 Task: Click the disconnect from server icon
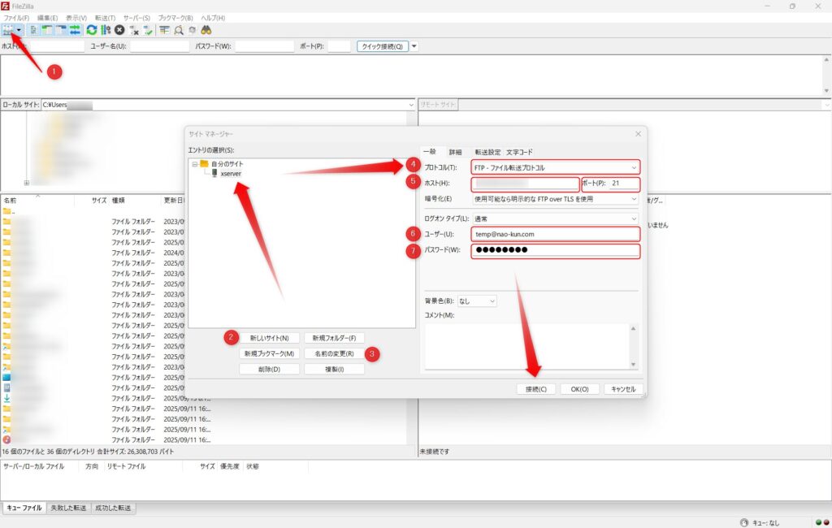134,30
